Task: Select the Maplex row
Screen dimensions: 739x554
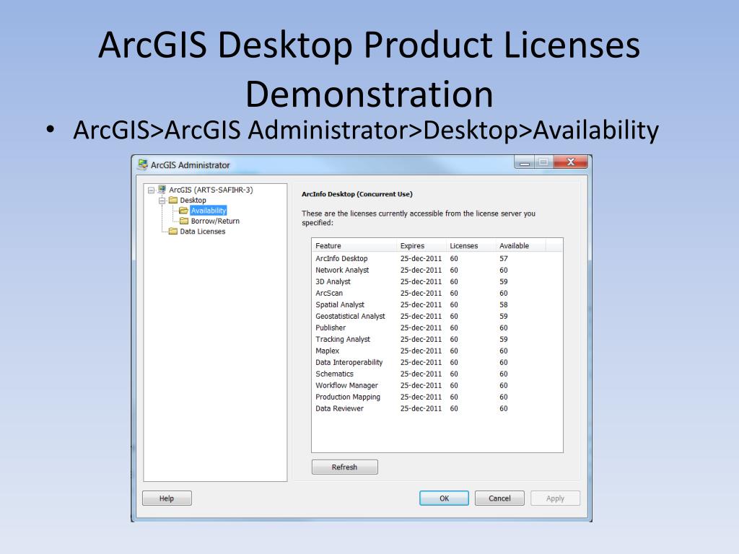Action: pos(437,351)
